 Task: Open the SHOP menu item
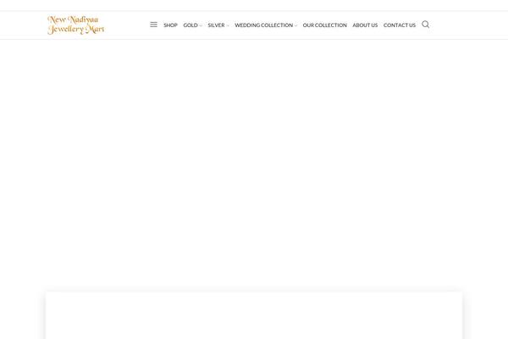[170, 25]
